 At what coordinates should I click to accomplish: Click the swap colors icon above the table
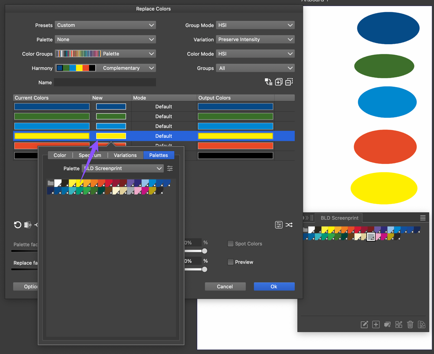[x=268, y=82]
